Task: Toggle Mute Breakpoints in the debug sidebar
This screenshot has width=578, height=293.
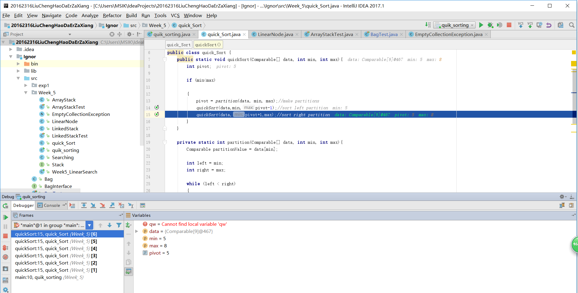Action: pyautogui.click(x=5, y=257)
